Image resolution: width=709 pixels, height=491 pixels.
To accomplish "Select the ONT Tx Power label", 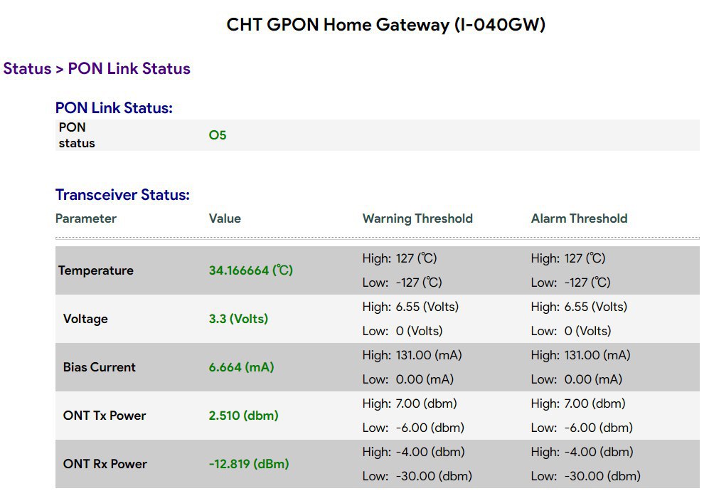I will click(x=105, y=416).
